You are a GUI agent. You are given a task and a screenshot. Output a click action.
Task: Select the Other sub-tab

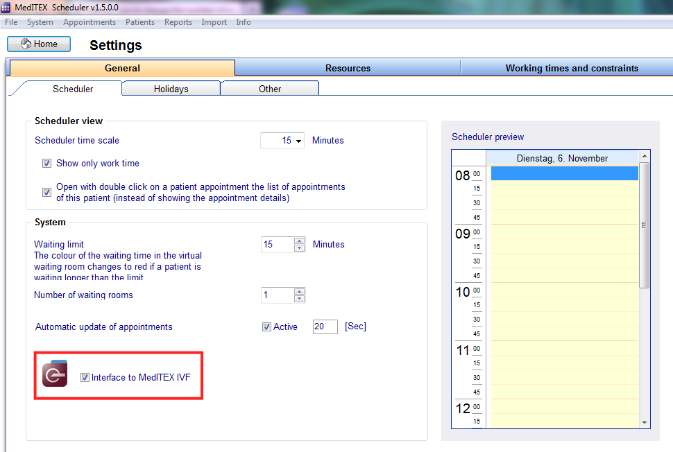point(269,89)
